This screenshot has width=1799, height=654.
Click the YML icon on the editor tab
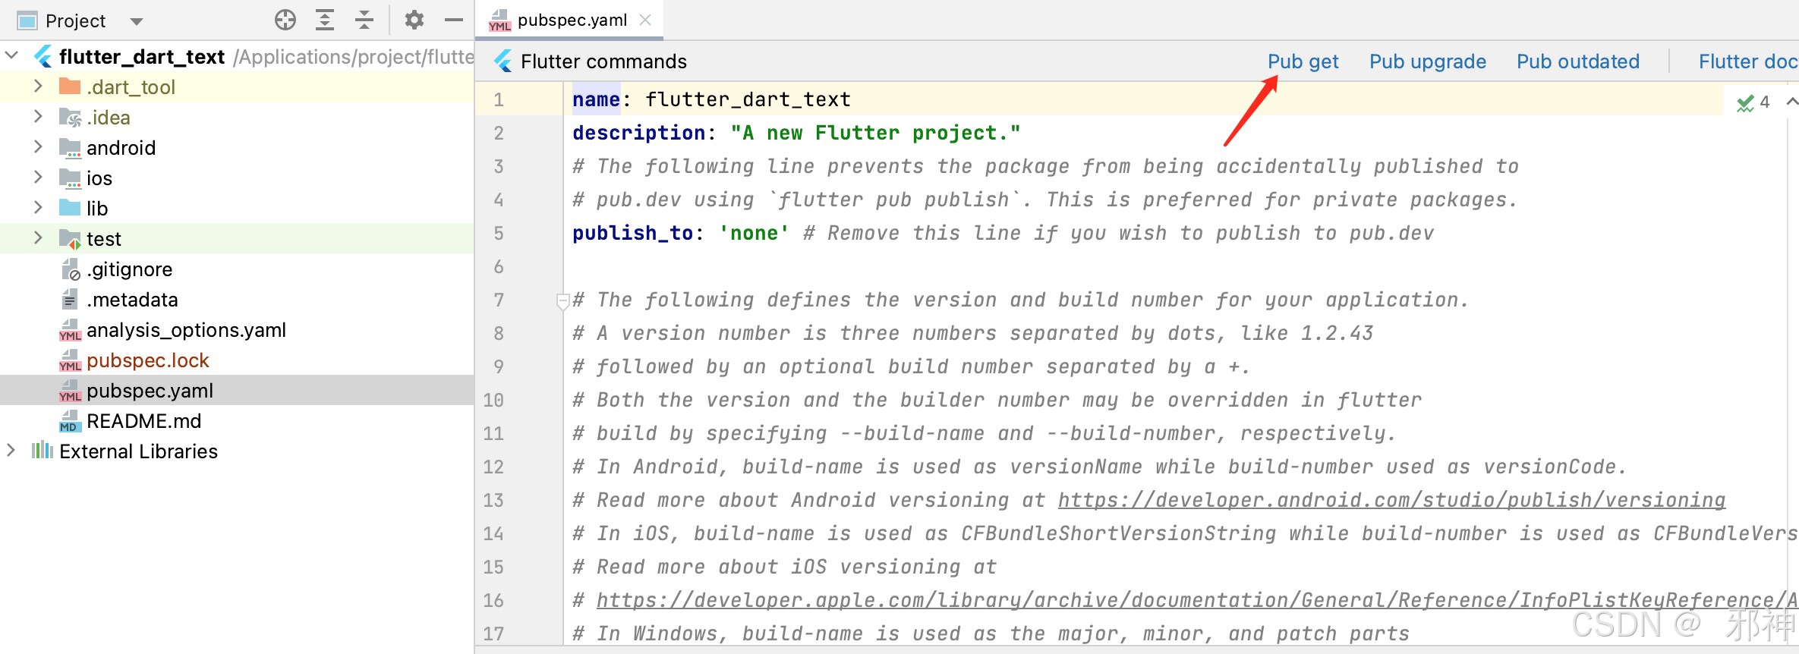click(499, 20)
